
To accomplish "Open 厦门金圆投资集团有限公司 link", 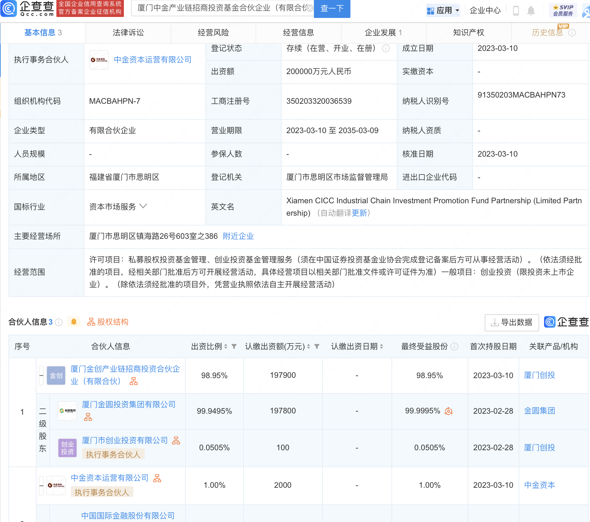I will tap(129, 405).
